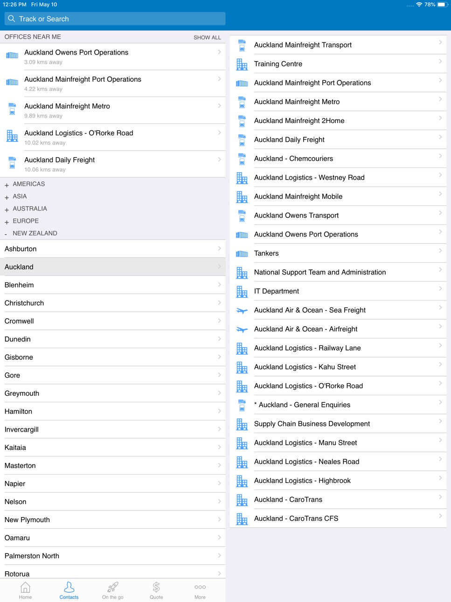Open National Support Team and Administration
The width and height of the screenshot is (451, 602).
338,273
